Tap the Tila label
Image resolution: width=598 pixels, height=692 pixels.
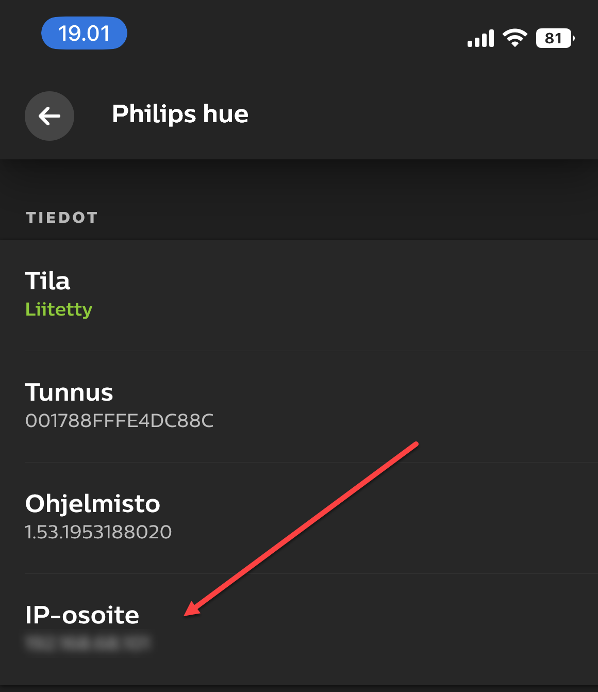[47, 281]
